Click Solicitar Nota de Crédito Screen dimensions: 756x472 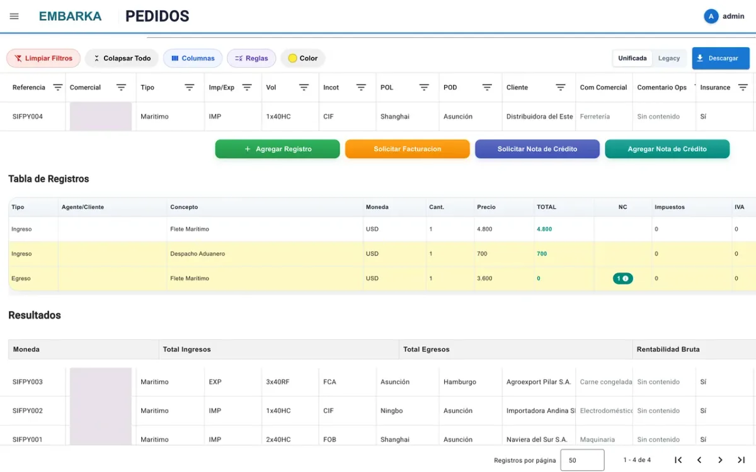tap(537, 149)
